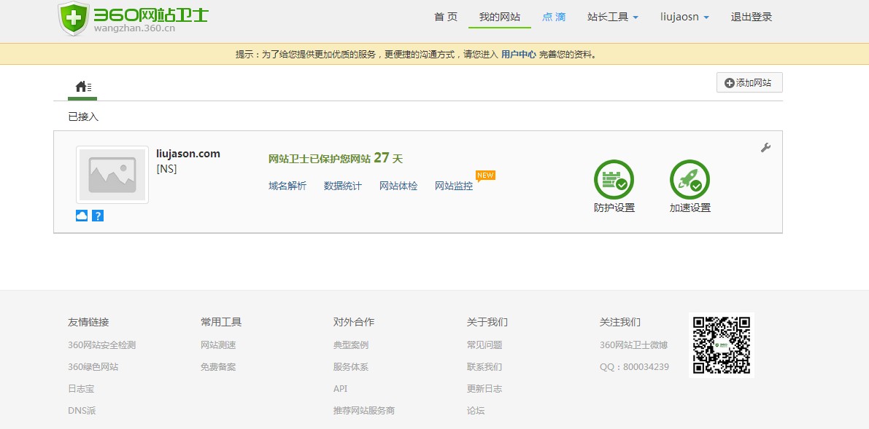Click 网站卫士已保护您网站 27 天 text

(336, 158)
